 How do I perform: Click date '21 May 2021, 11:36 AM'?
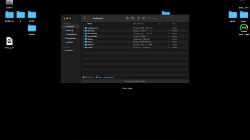(143, 33)
